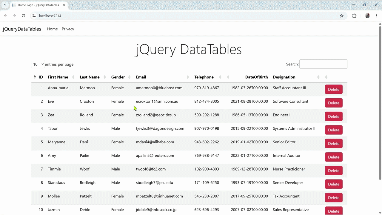The image size is (382, 215).
Task: Click the jQueryDataTables brand link
Action: pos(22,29)
